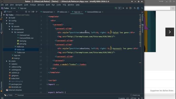Click the UTF-8 encoding in status bar

tap(133, 98)
